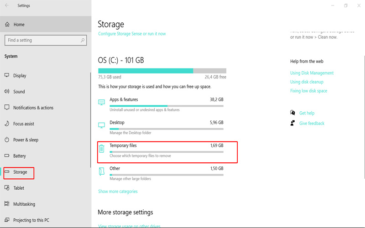Open Fixing low disk space link
Screen dimensions: 365x228
[x=308, y=91]
